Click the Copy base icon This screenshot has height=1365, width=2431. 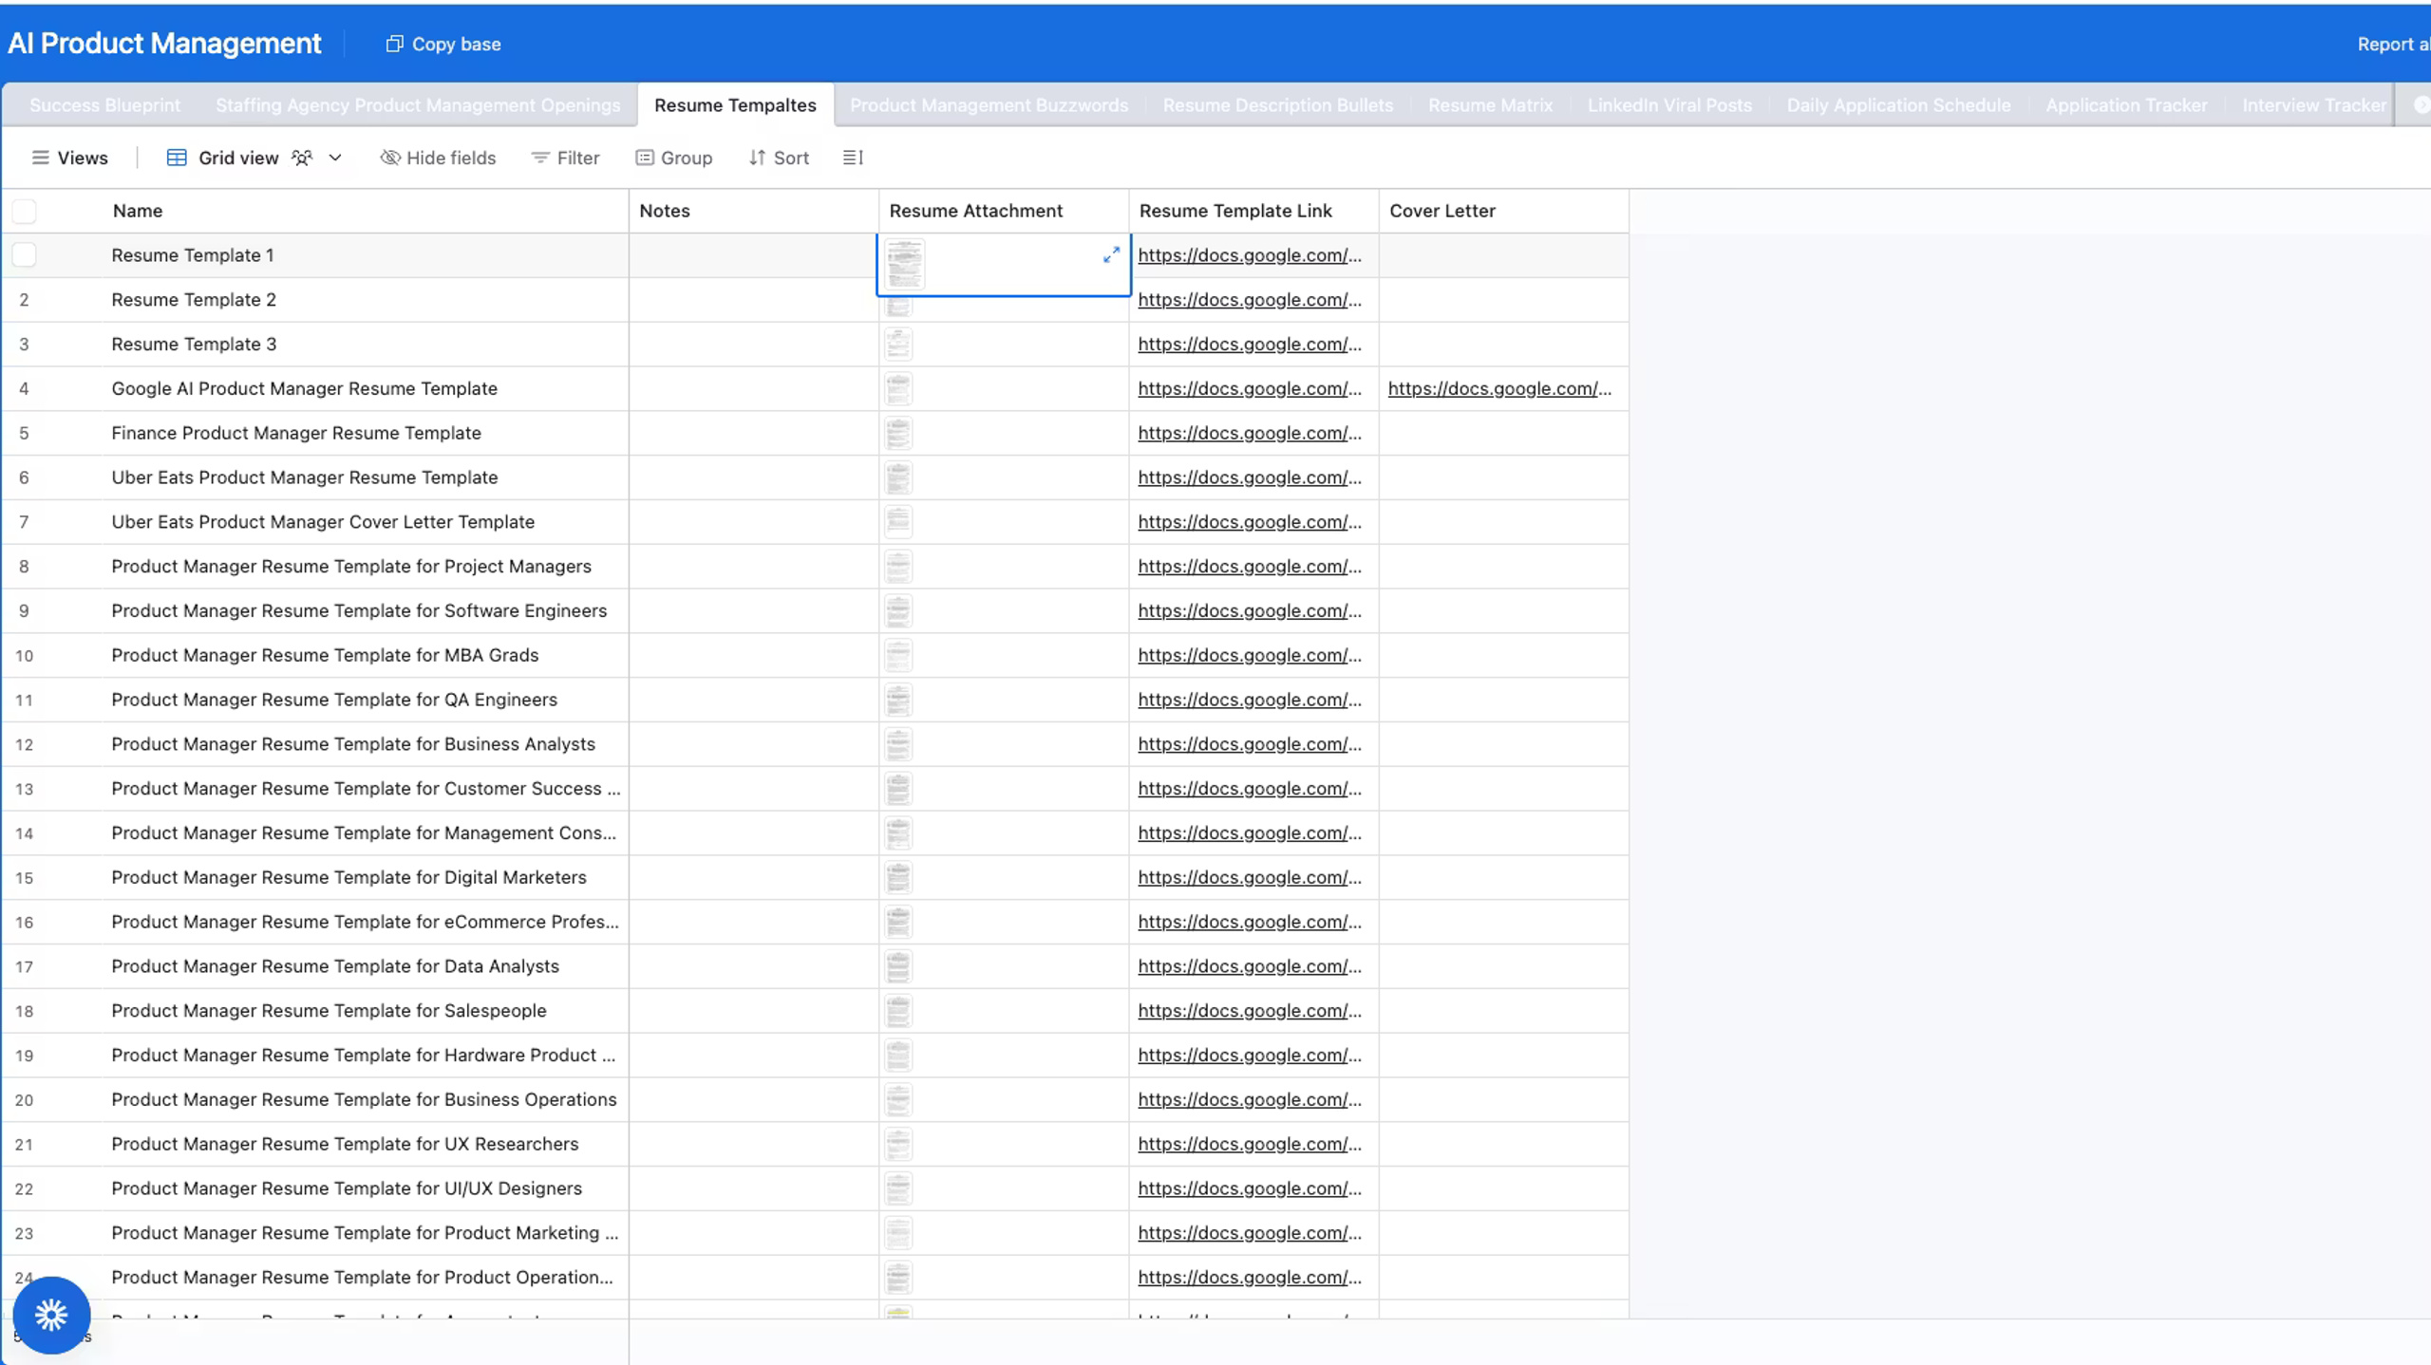pos(394,44)
